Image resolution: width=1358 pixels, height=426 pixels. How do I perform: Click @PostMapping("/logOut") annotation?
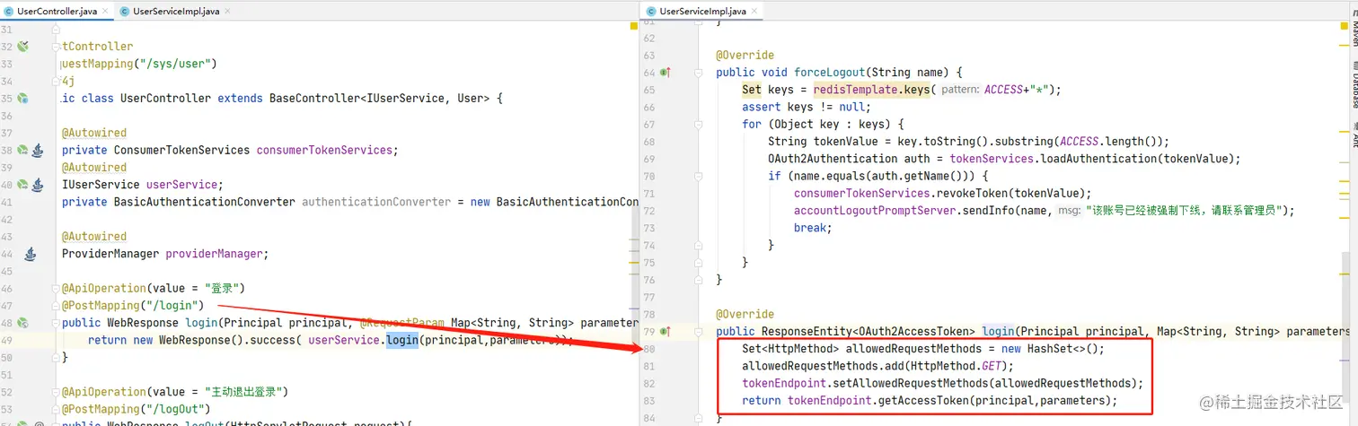tap(137, 409)
